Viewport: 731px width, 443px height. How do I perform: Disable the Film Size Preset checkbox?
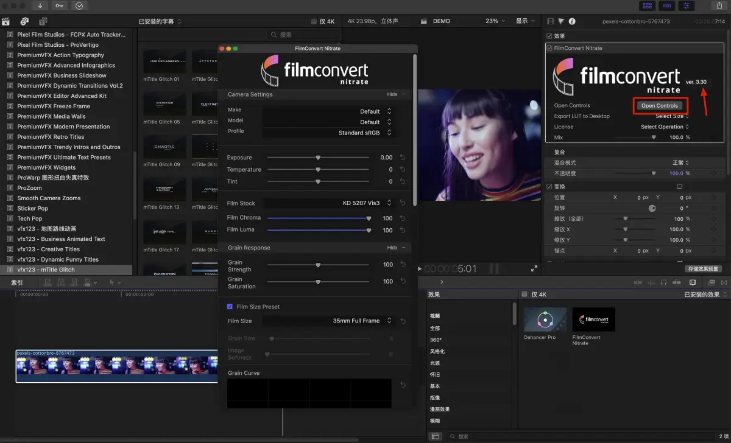coord(229,306)
